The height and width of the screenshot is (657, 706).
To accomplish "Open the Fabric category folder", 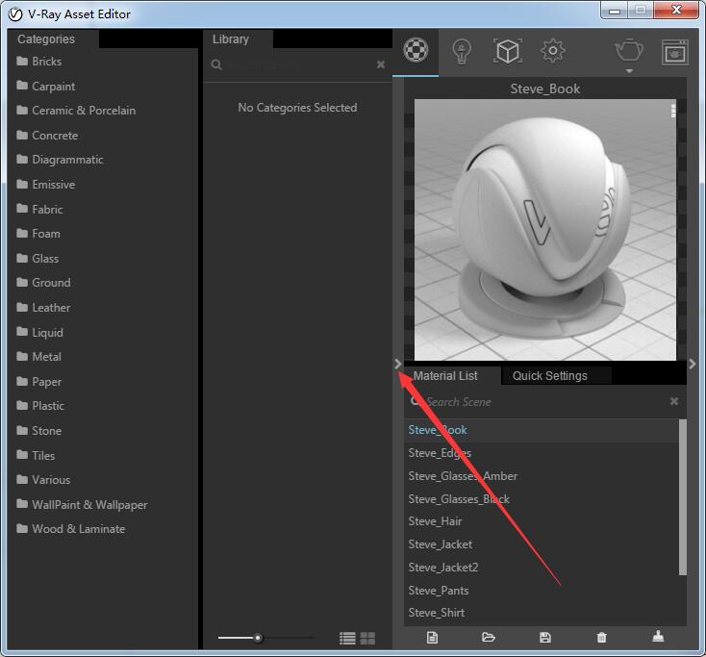I will pyautogui.click(x=39, y=209).
